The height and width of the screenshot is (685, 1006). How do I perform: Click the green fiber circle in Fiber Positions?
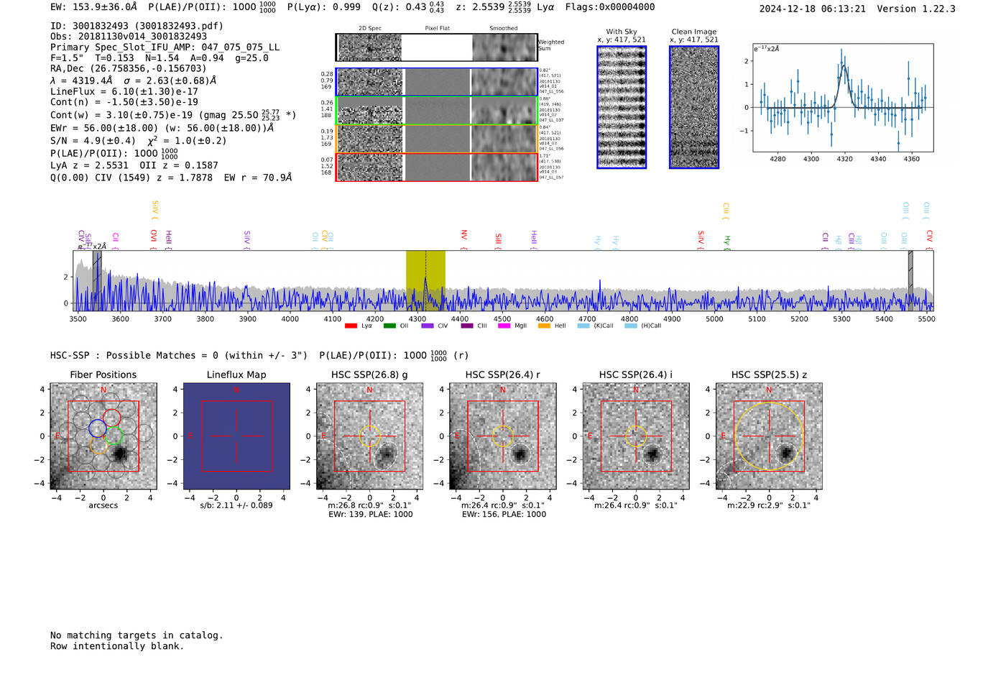[114, 436]
